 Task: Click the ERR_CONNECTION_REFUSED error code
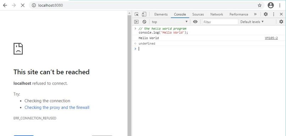pyautogui.click(x=35, y=118)
